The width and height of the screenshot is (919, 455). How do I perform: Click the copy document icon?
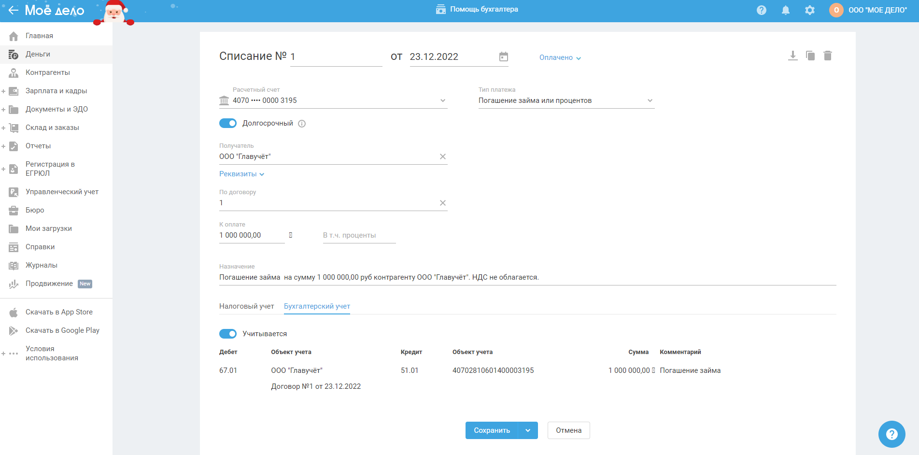point(810,56)
